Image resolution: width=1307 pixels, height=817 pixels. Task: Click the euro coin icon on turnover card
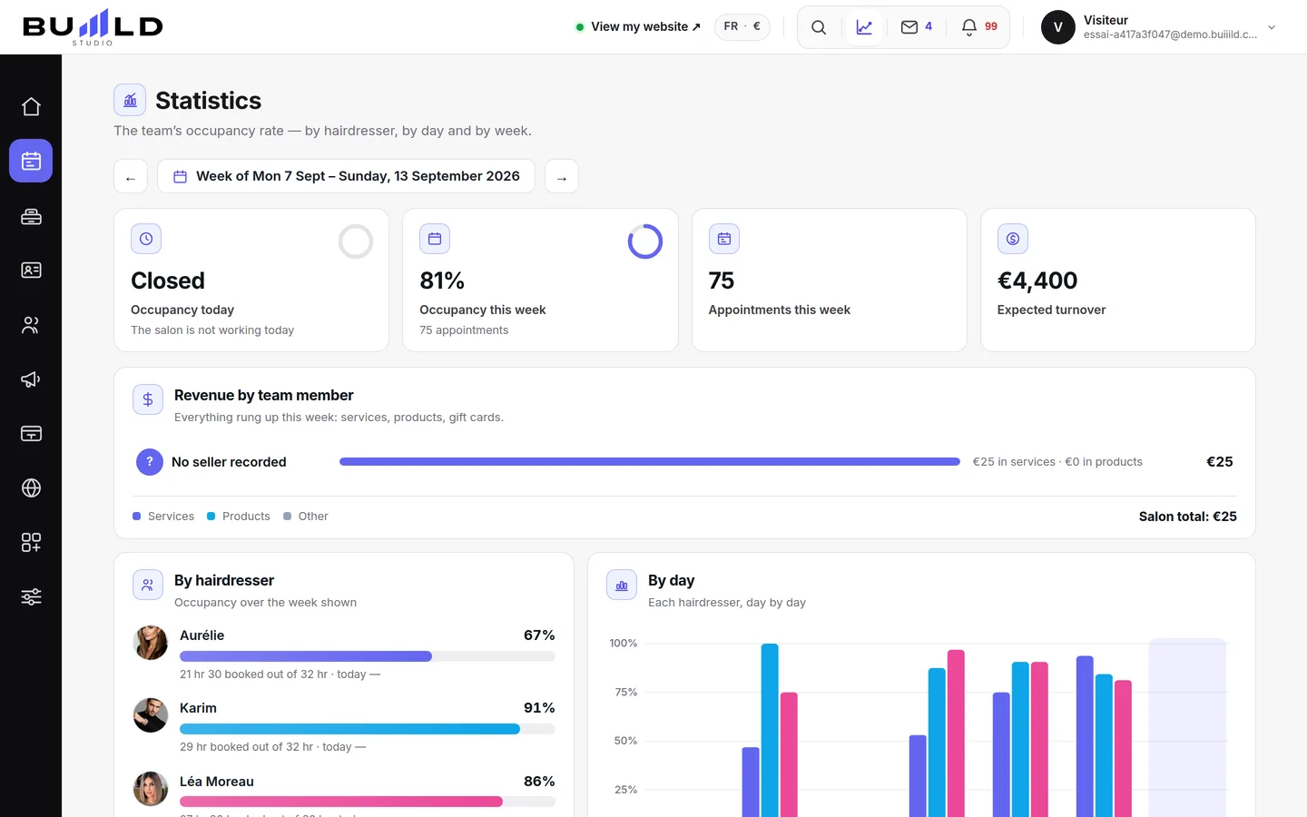[x=1013, y=239]
